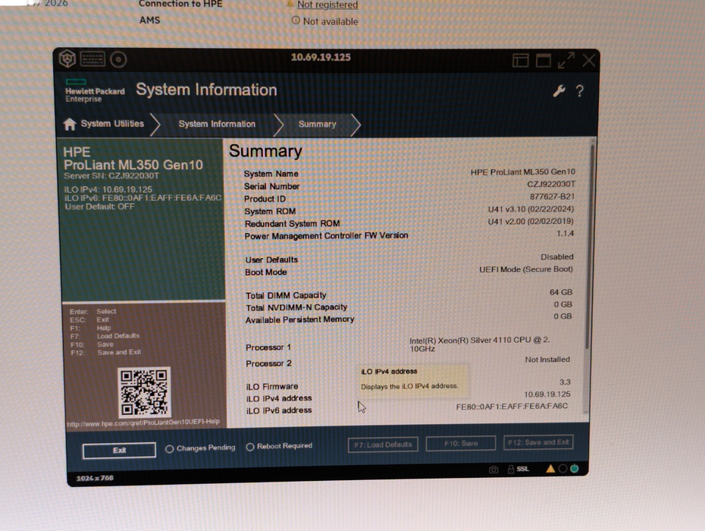
Task: Select the Total DIMM Capacity row
Action: click(x=409, y=294)
